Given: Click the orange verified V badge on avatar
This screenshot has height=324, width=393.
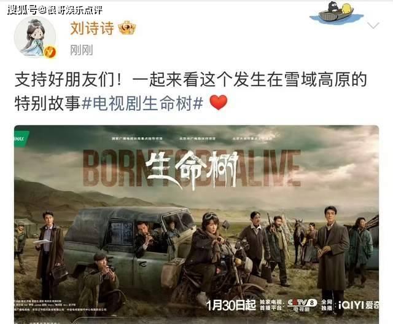Looking at the screenshot, I should tap(50, 52).
